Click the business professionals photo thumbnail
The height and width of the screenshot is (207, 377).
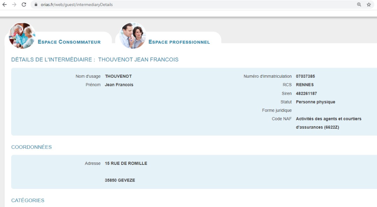point(133,36)
